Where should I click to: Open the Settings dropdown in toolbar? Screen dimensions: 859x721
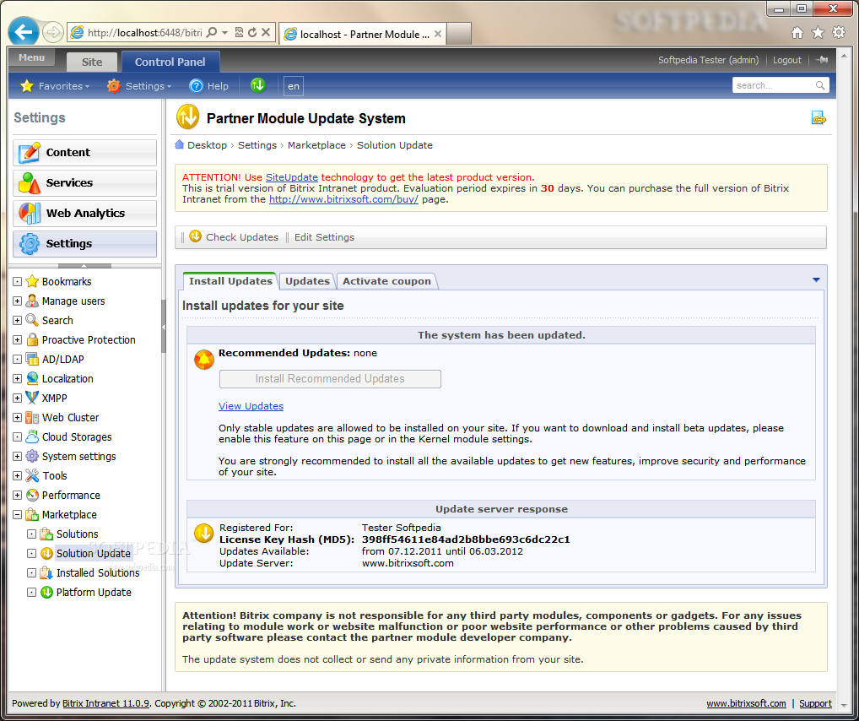pyautogui.click(x=139, y=86)
